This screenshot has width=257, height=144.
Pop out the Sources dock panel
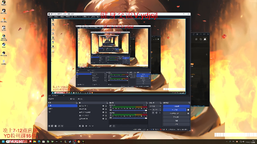[107, 103]
